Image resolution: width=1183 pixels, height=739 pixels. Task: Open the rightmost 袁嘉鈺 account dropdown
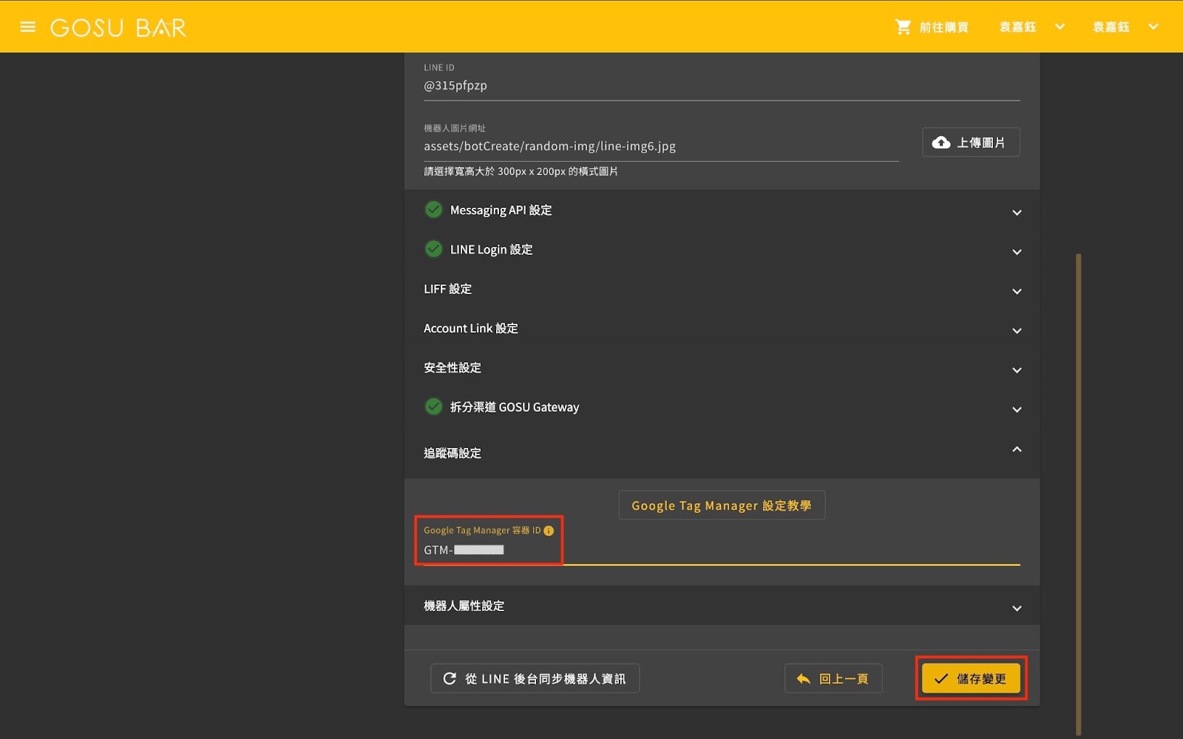tap(1125, 27)
